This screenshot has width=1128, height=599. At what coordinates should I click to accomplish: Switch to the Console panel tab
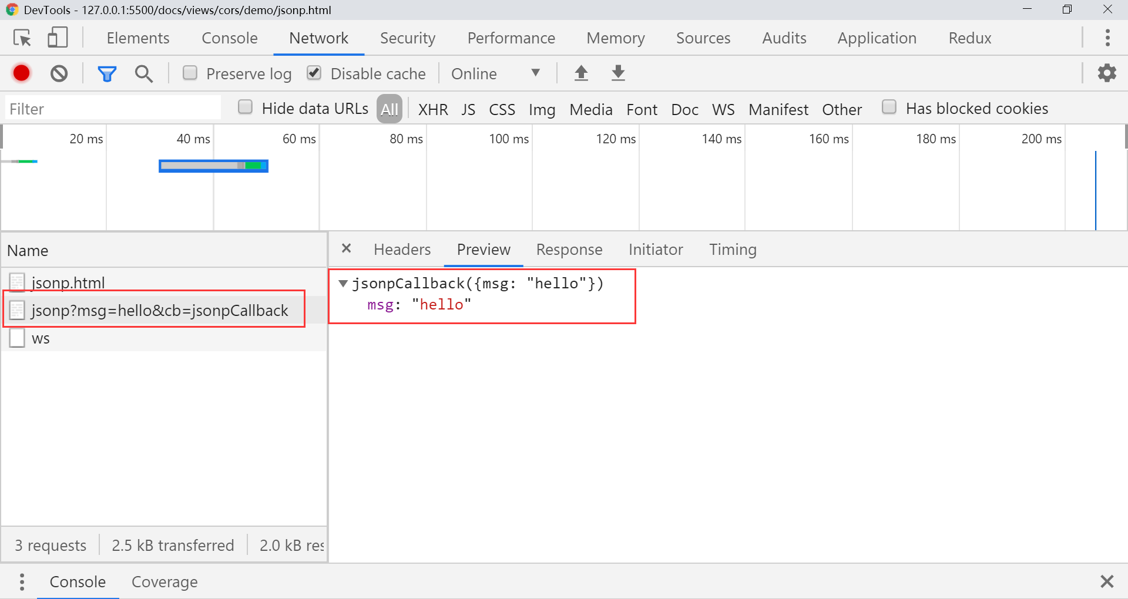(x=230, y=38)
